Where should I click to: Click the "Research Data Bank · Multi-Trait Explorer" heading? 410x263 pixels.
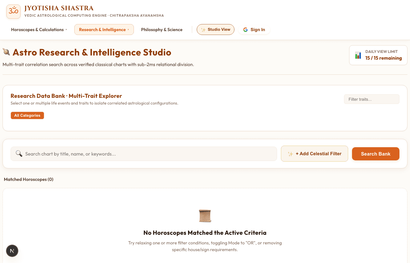pos(66,96)
